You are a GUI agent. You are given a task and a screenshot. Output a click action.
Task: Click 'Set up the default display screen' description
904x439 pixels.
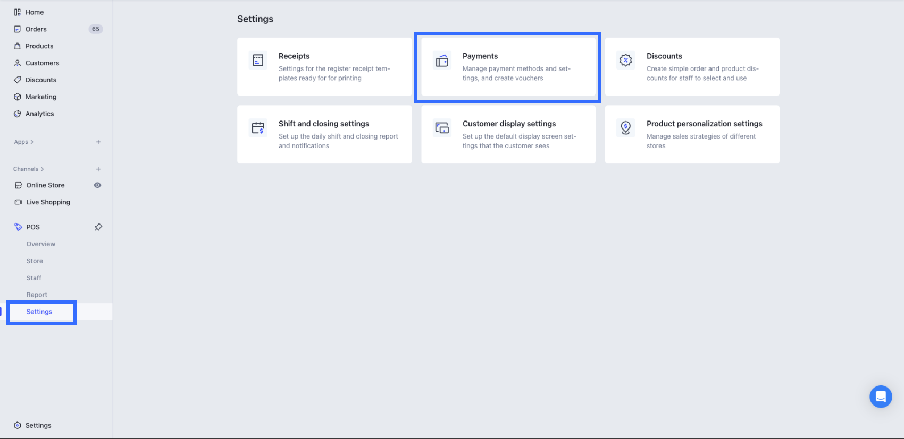point(520,141)
